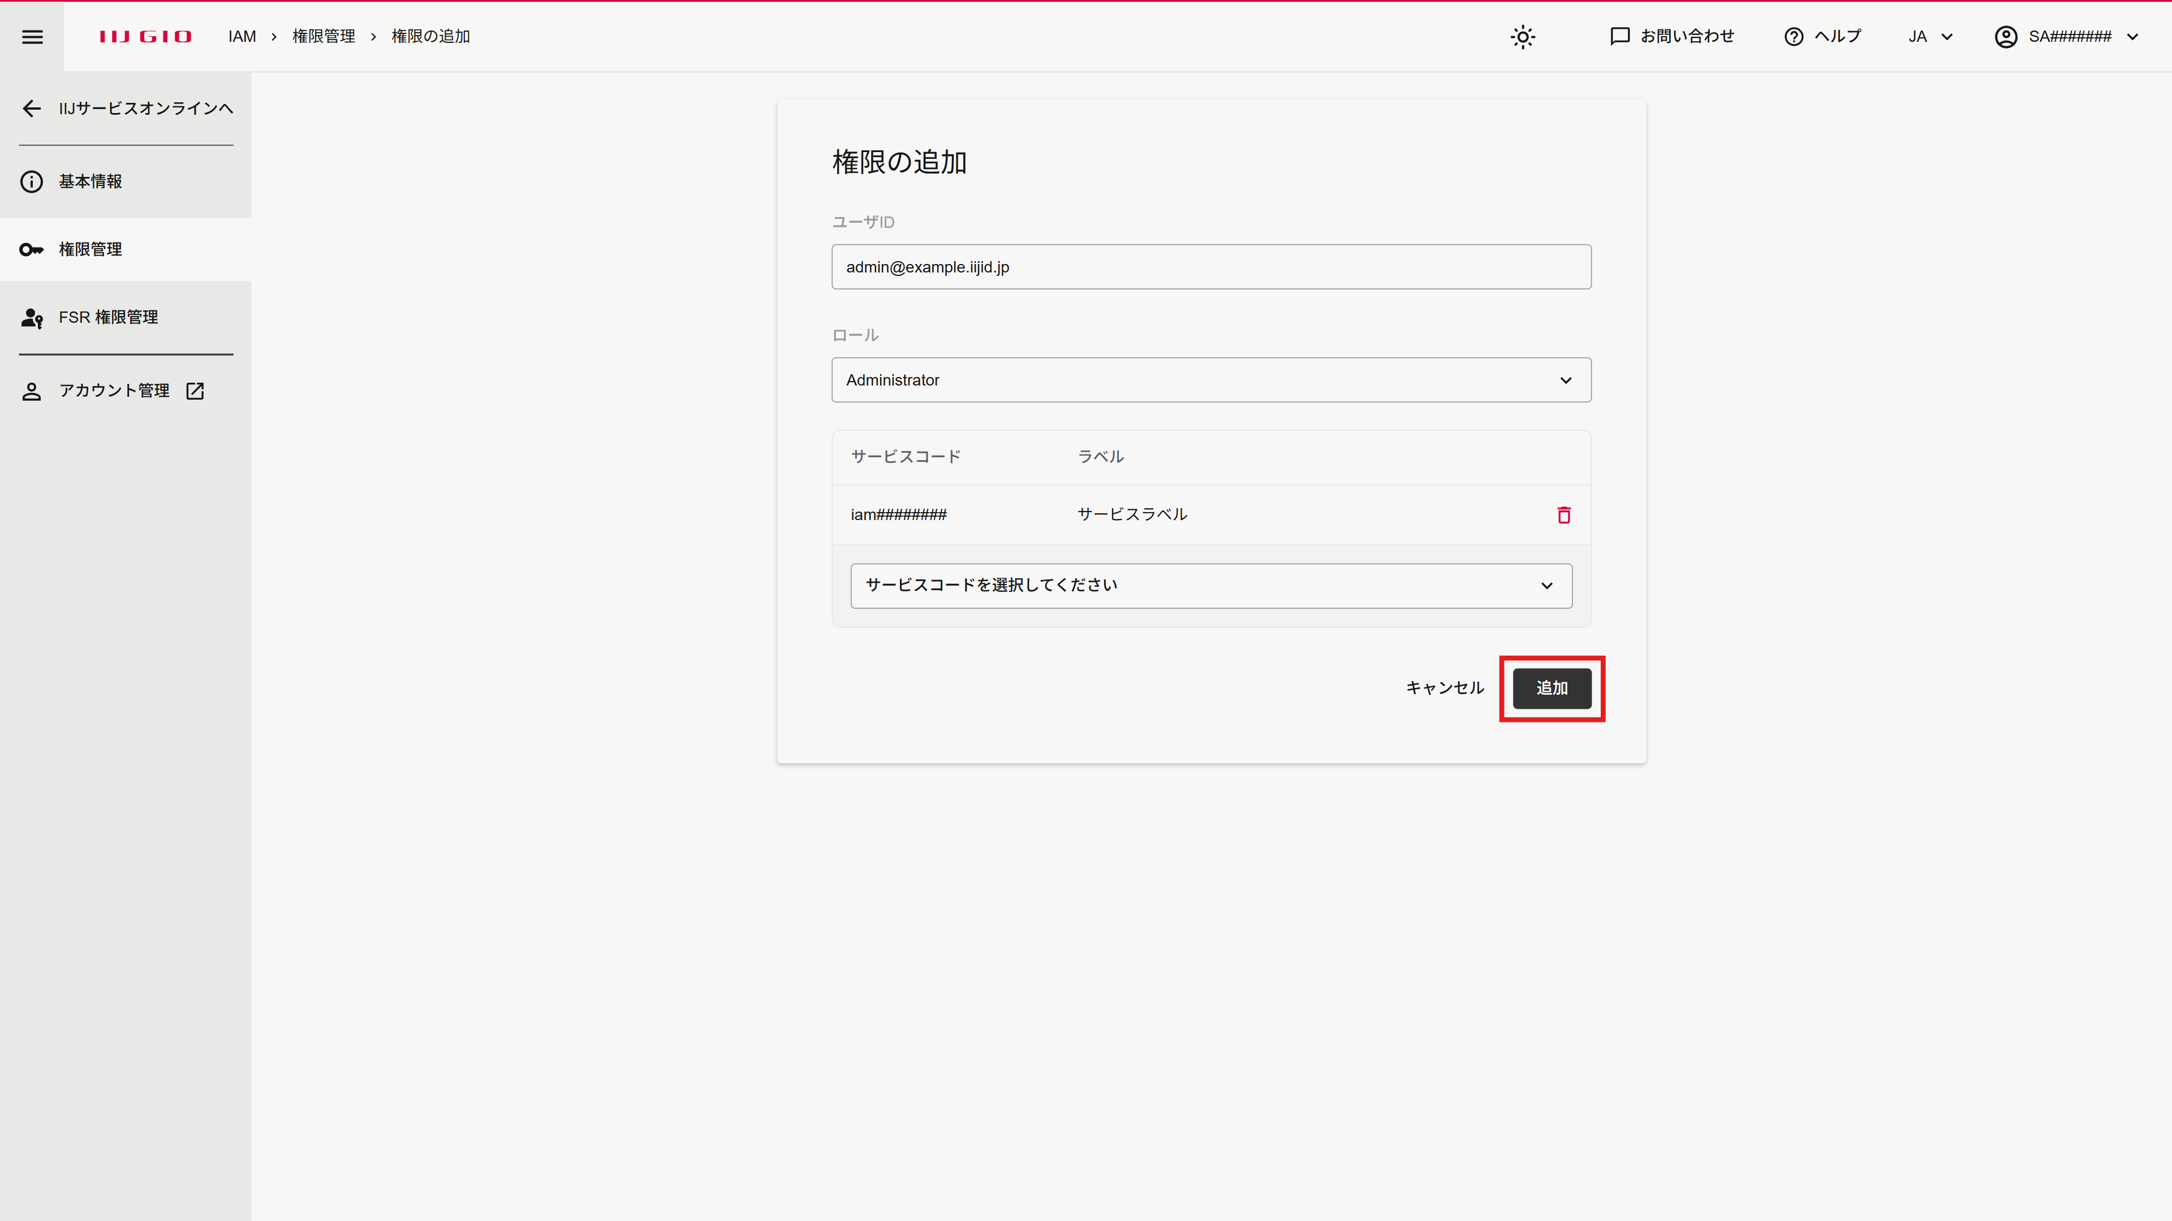This screenshot has height=1221, width=2172.
Task: Click the ロール field label
Action: coord(855,335)
